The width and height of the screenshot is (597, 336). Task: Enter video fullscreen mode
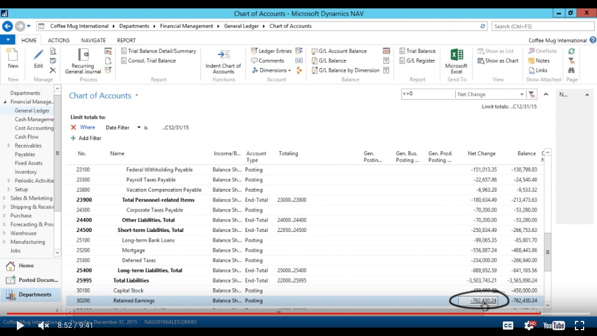click(580, 326)
